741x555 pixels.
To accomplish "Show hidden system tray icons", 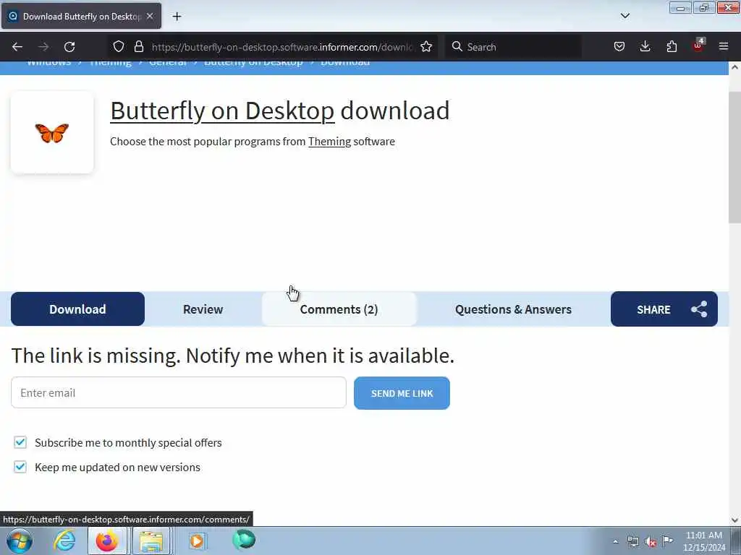I will 615,541.
